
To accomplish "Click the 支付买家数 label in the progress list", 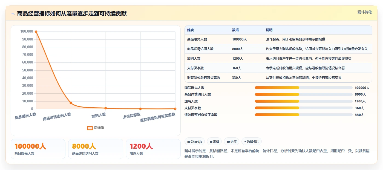I will coord(193,108).
